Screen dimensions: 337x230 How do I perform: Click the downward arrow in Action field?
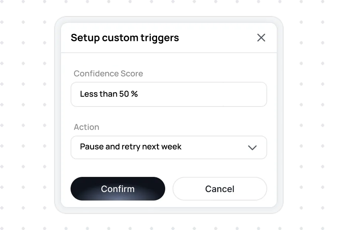[x=252, y=148]
